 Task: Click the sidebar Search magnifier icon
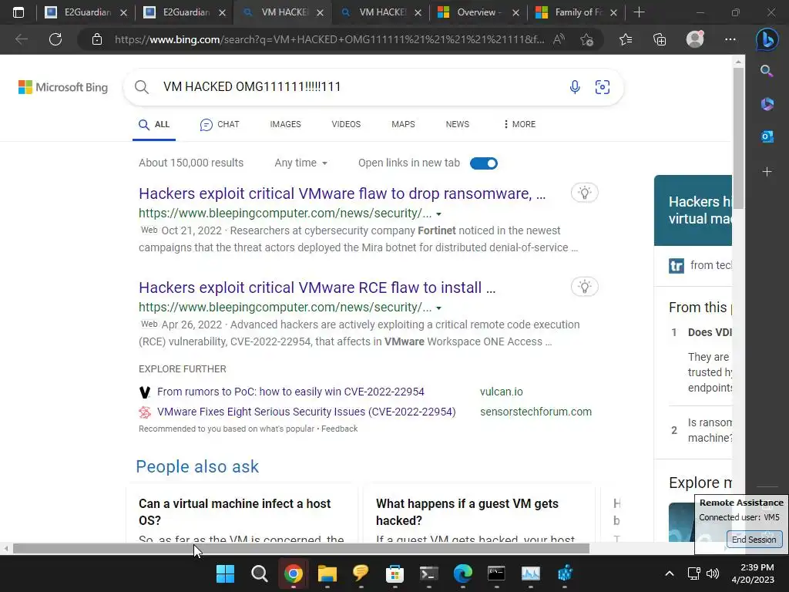[x=767, y=71]
